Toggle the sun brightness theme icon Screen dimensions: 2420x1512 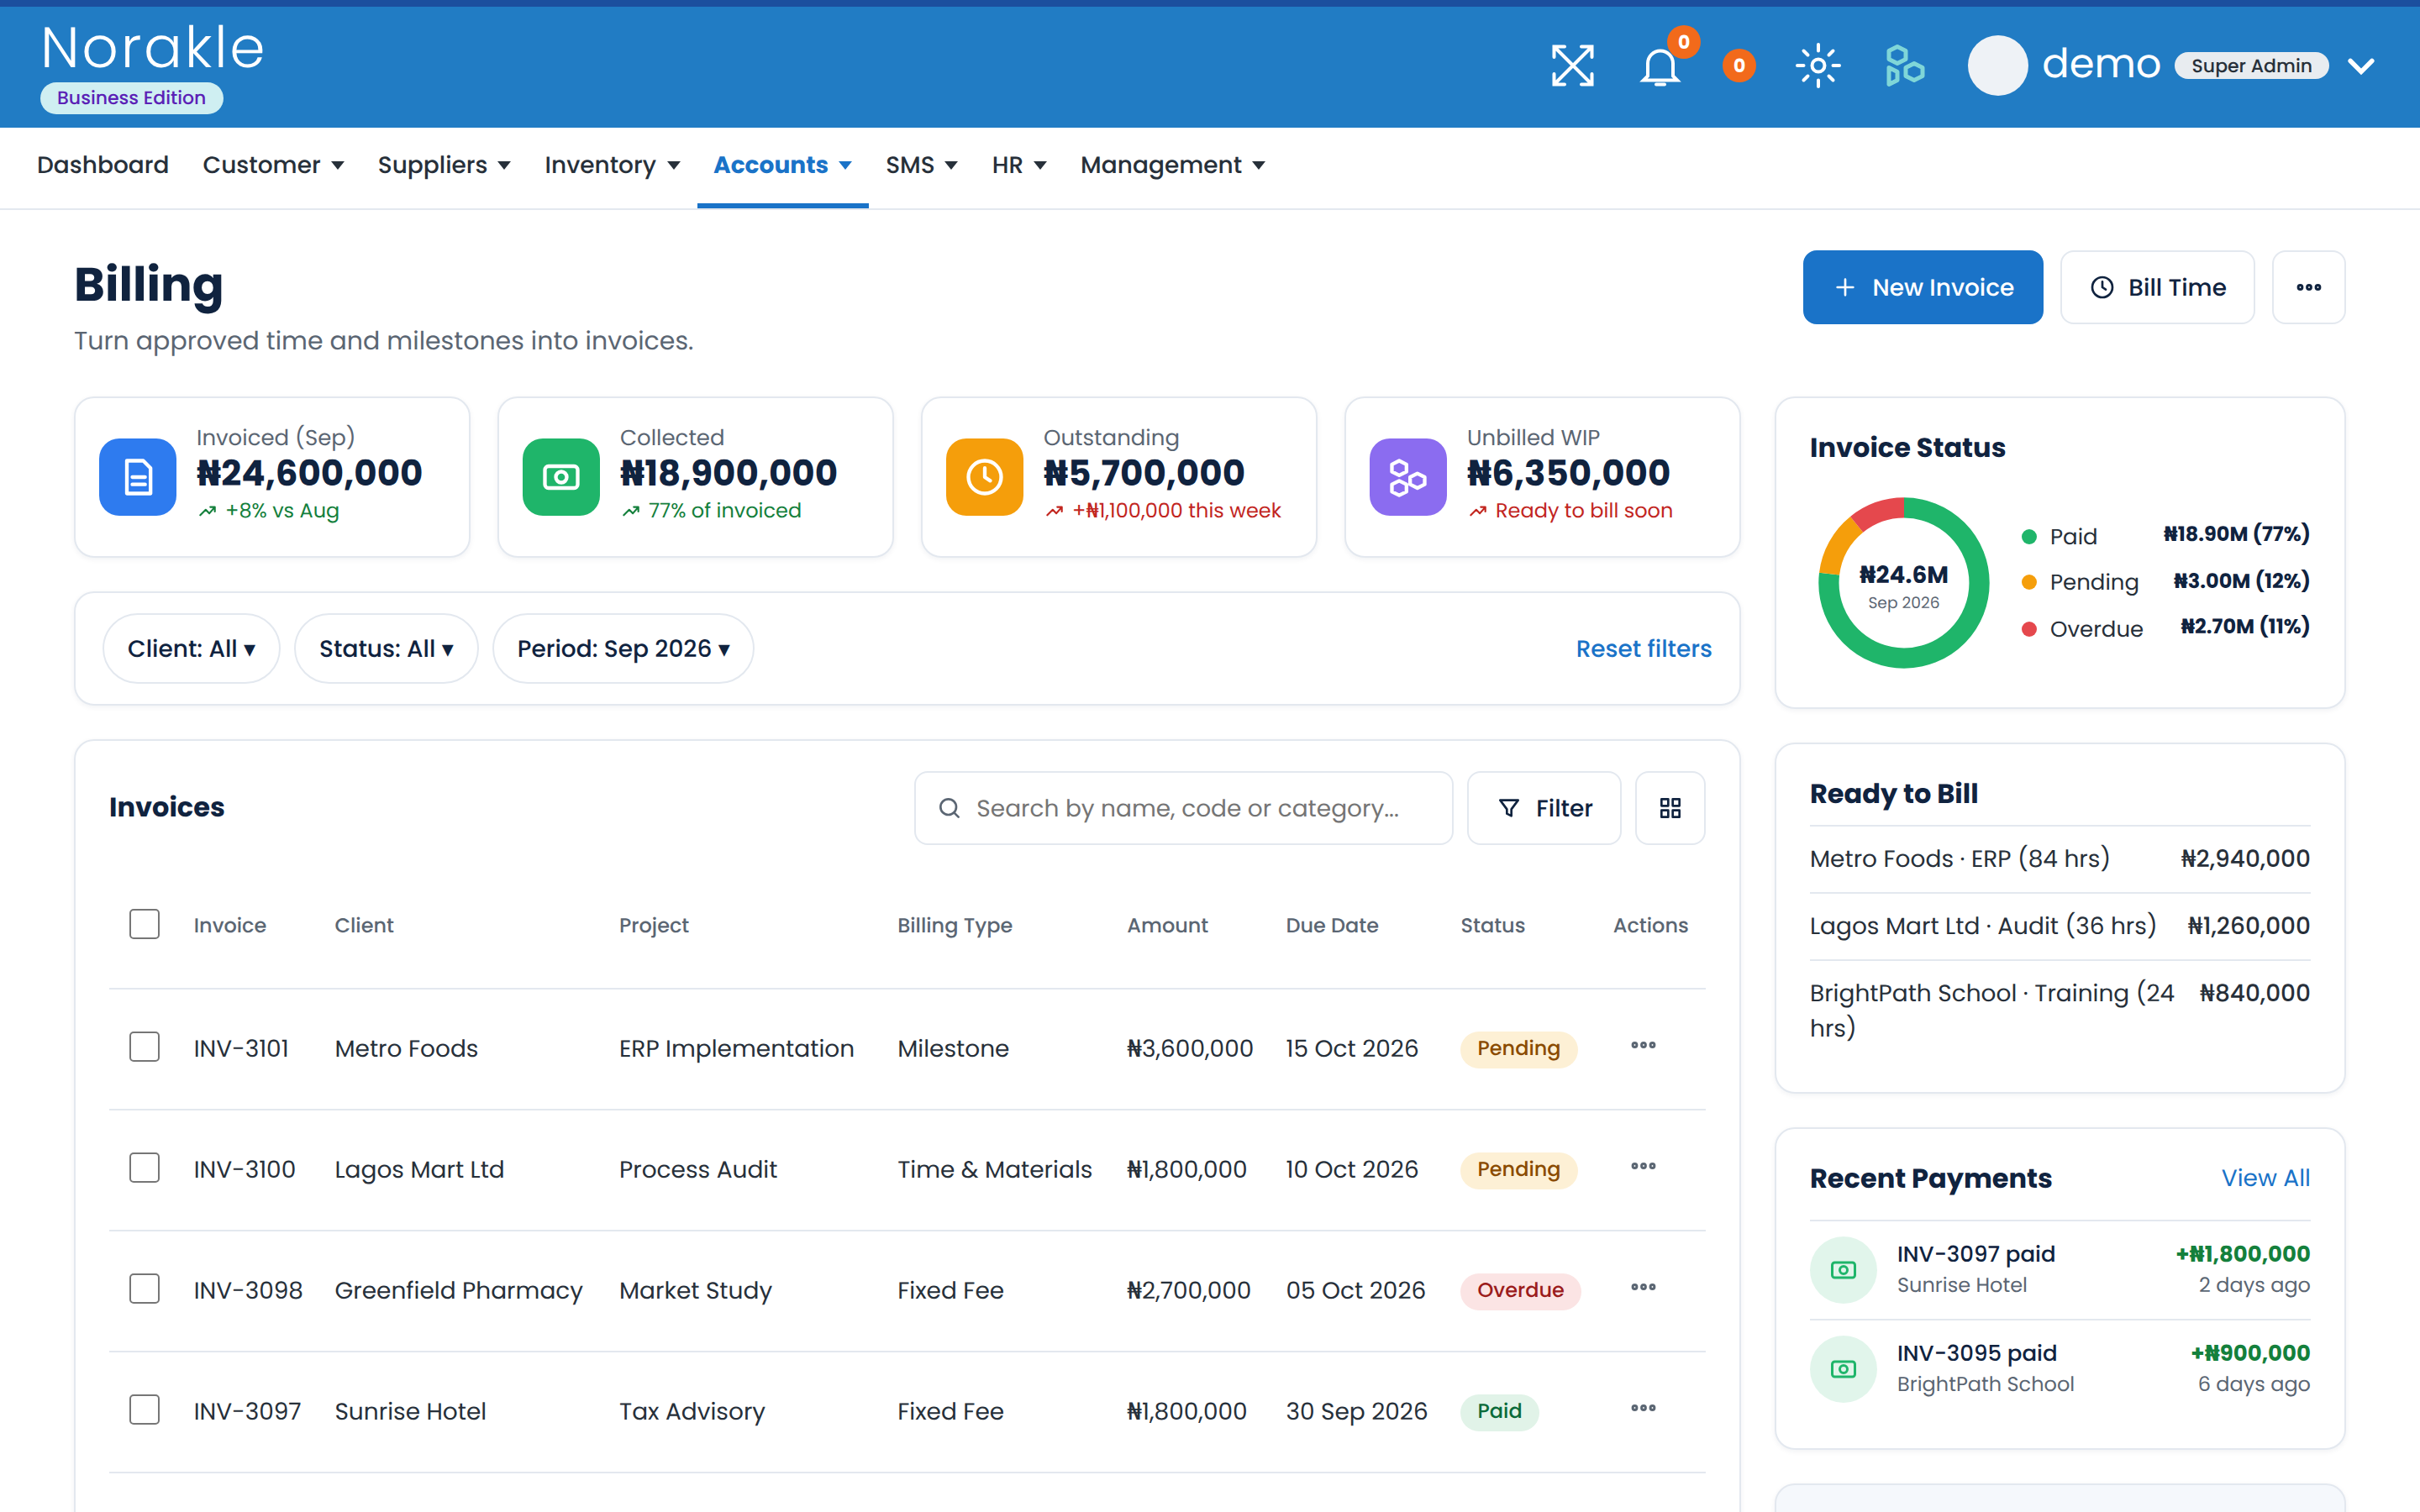click(x=1818, y=66)
